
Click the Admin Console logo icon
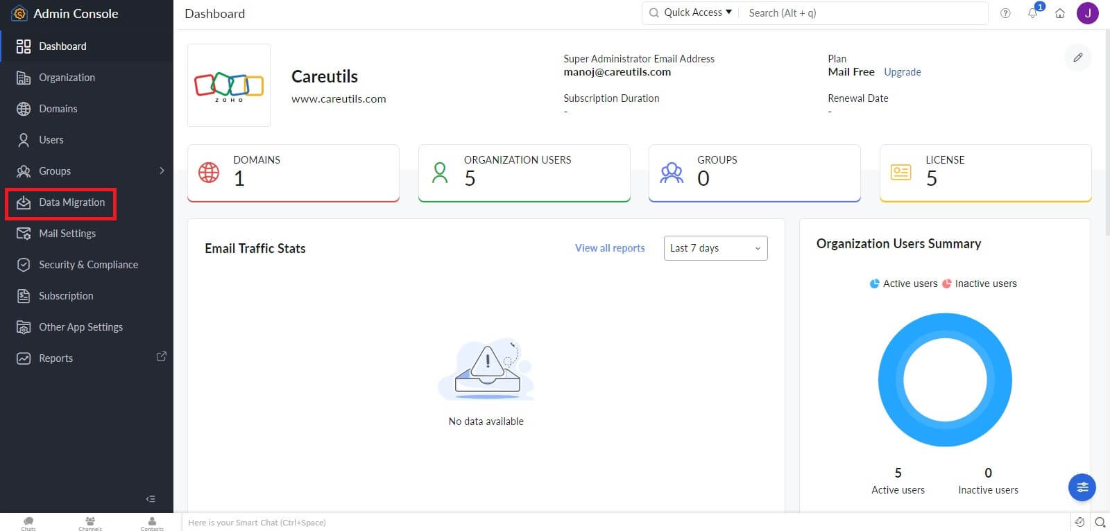point(19,13)
